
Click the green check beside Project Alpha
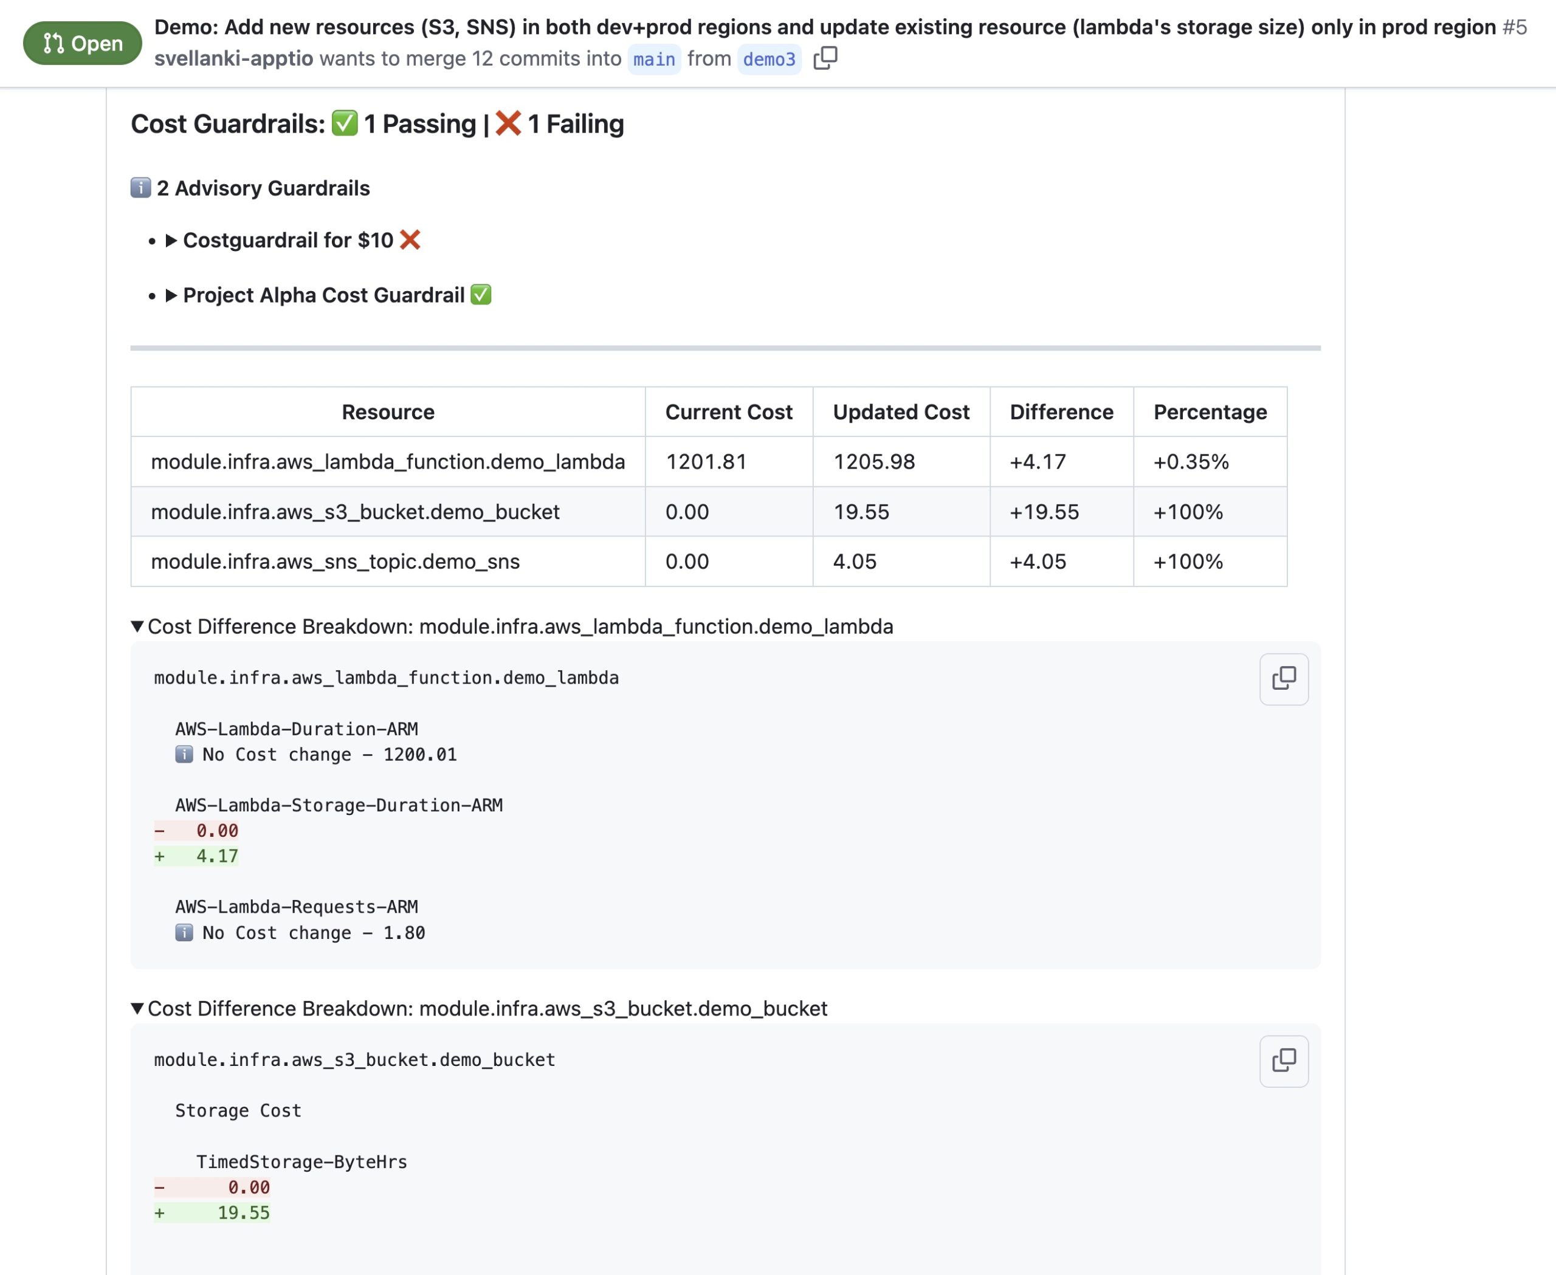[x=480, y=295]
